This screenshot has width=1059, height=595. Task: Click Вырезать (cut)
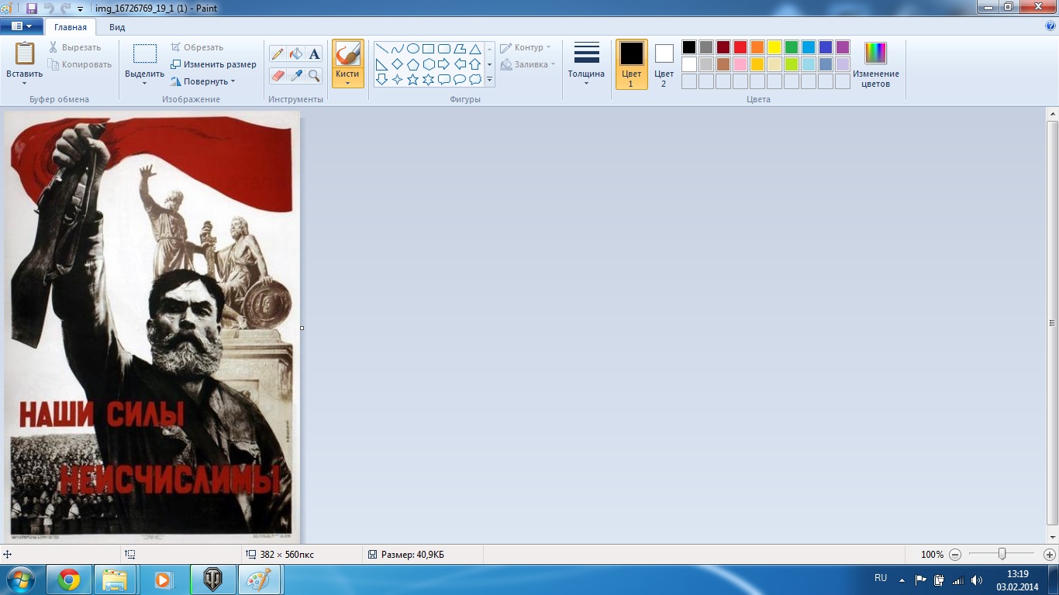pos(74,47)
